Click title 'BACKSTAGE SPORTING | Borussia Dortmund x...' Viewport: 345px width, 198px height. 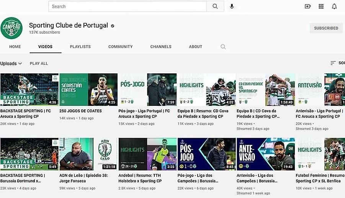[x=23, y=178]
